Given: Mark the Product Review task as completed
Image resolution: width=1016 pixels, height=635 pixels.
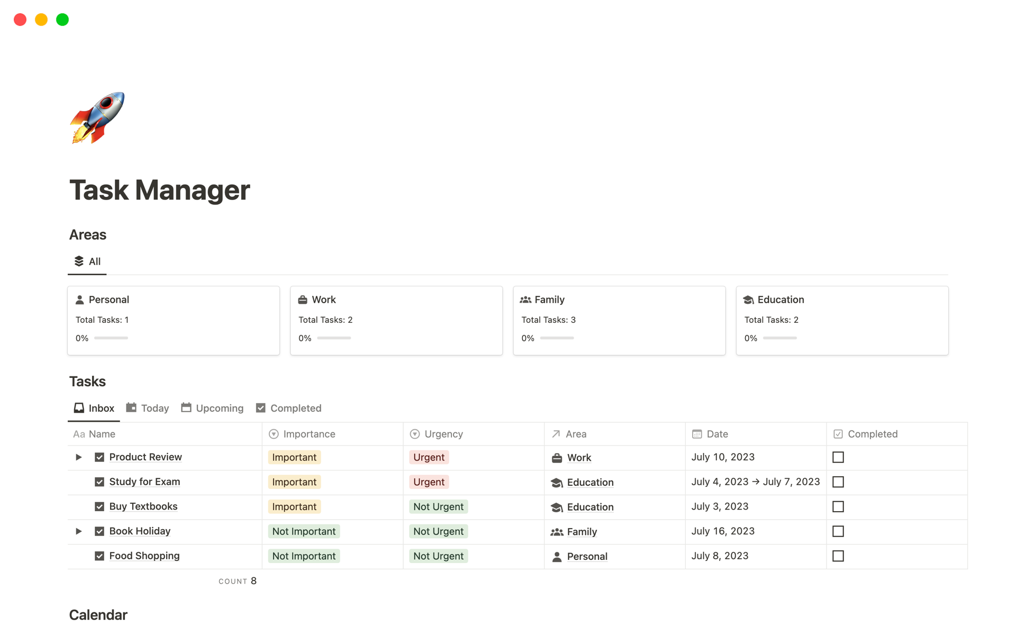Looking at the screenshot, I should 838,457.
